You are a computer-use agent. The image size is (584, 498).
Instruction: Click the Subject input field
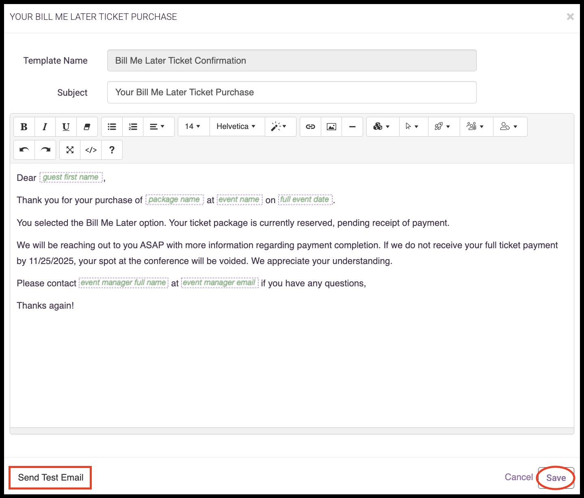(292, 92)
